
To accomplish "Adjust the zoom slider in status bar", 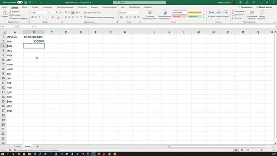I will click(x=262, y=150).
